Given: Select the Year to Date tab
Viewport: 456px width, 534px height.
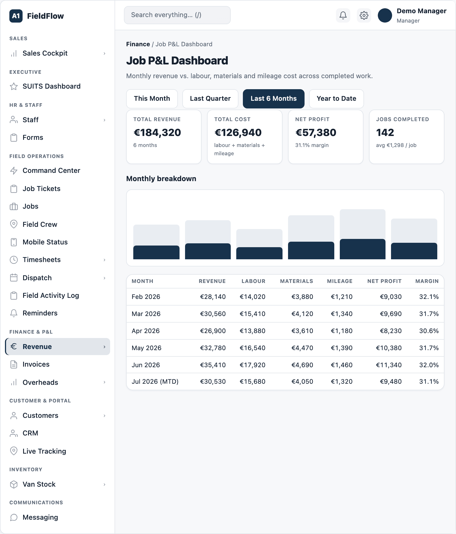Looking at the screenshot, I should point(336,99).
